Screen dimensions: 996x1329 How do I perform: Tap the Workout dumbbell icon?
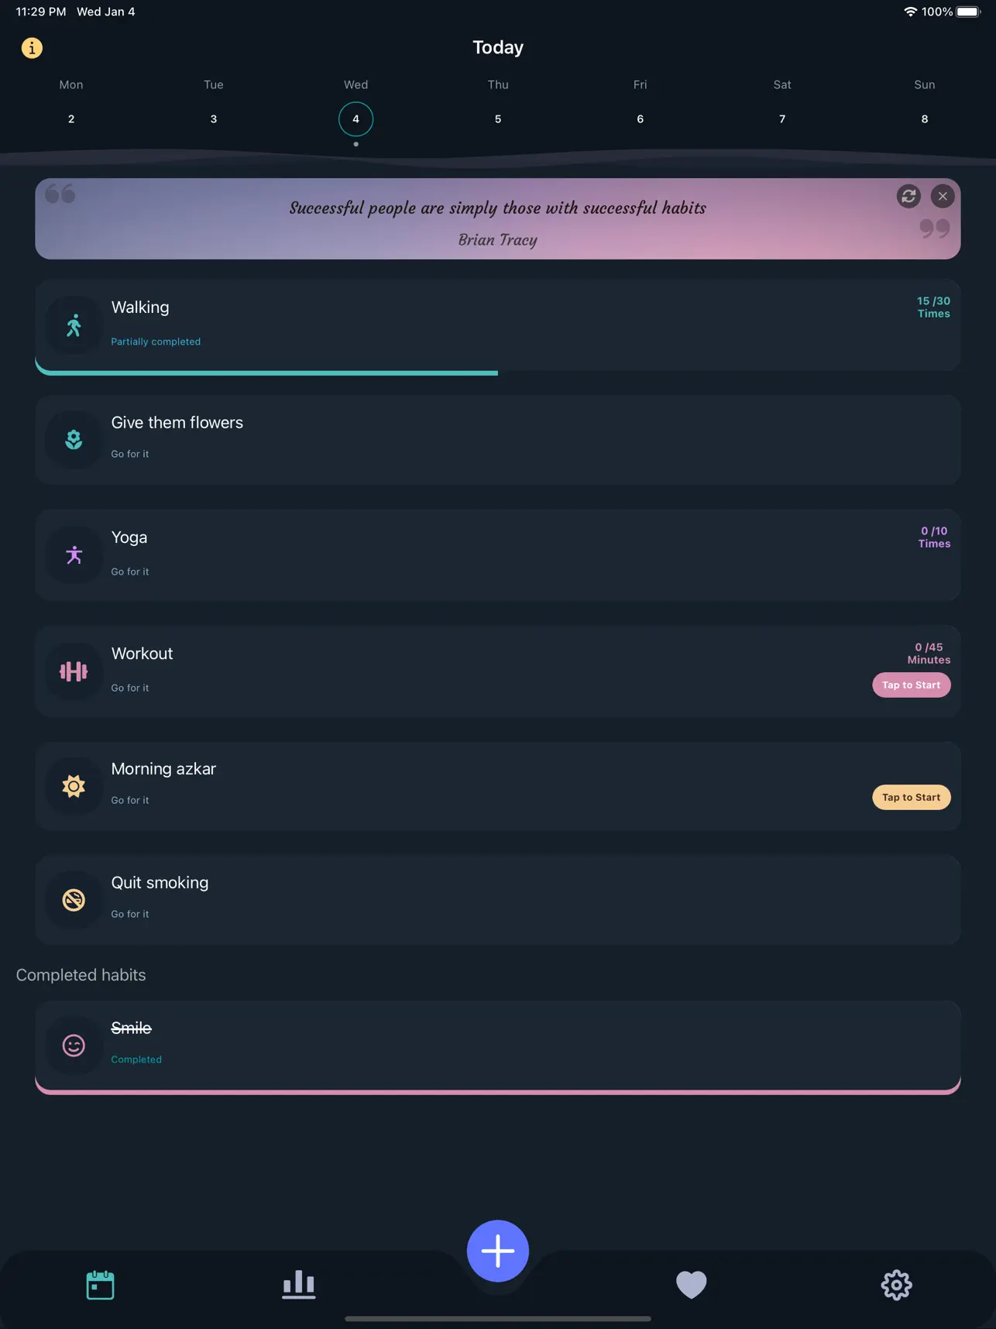pyautogui.click(x=74, y=671)
